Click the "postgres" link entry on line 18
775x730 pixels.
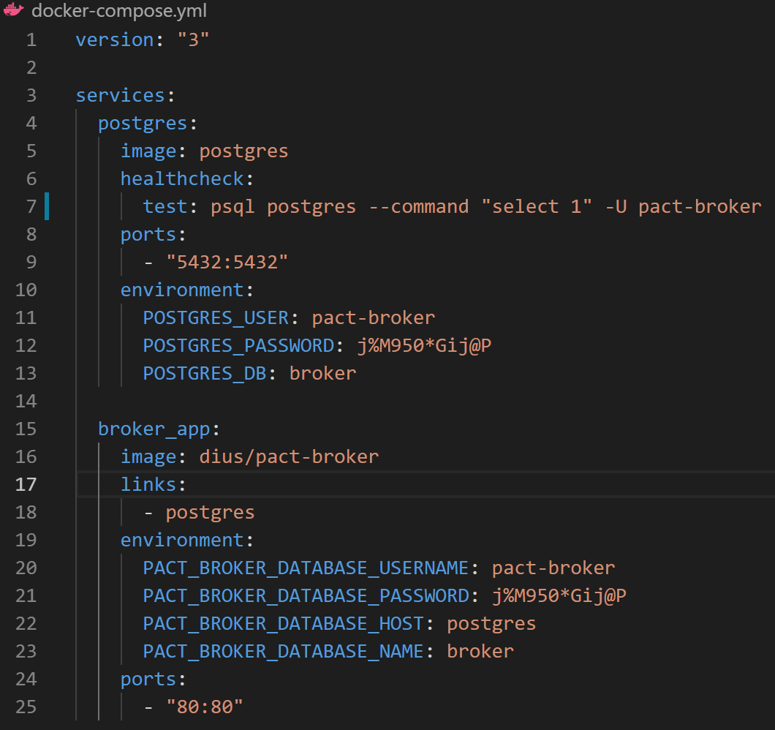210,512
